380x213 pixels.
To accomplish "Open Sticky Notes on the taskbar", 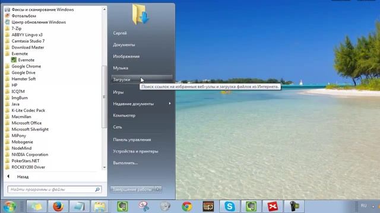I will pyautogui.click(x=37, y=206).
